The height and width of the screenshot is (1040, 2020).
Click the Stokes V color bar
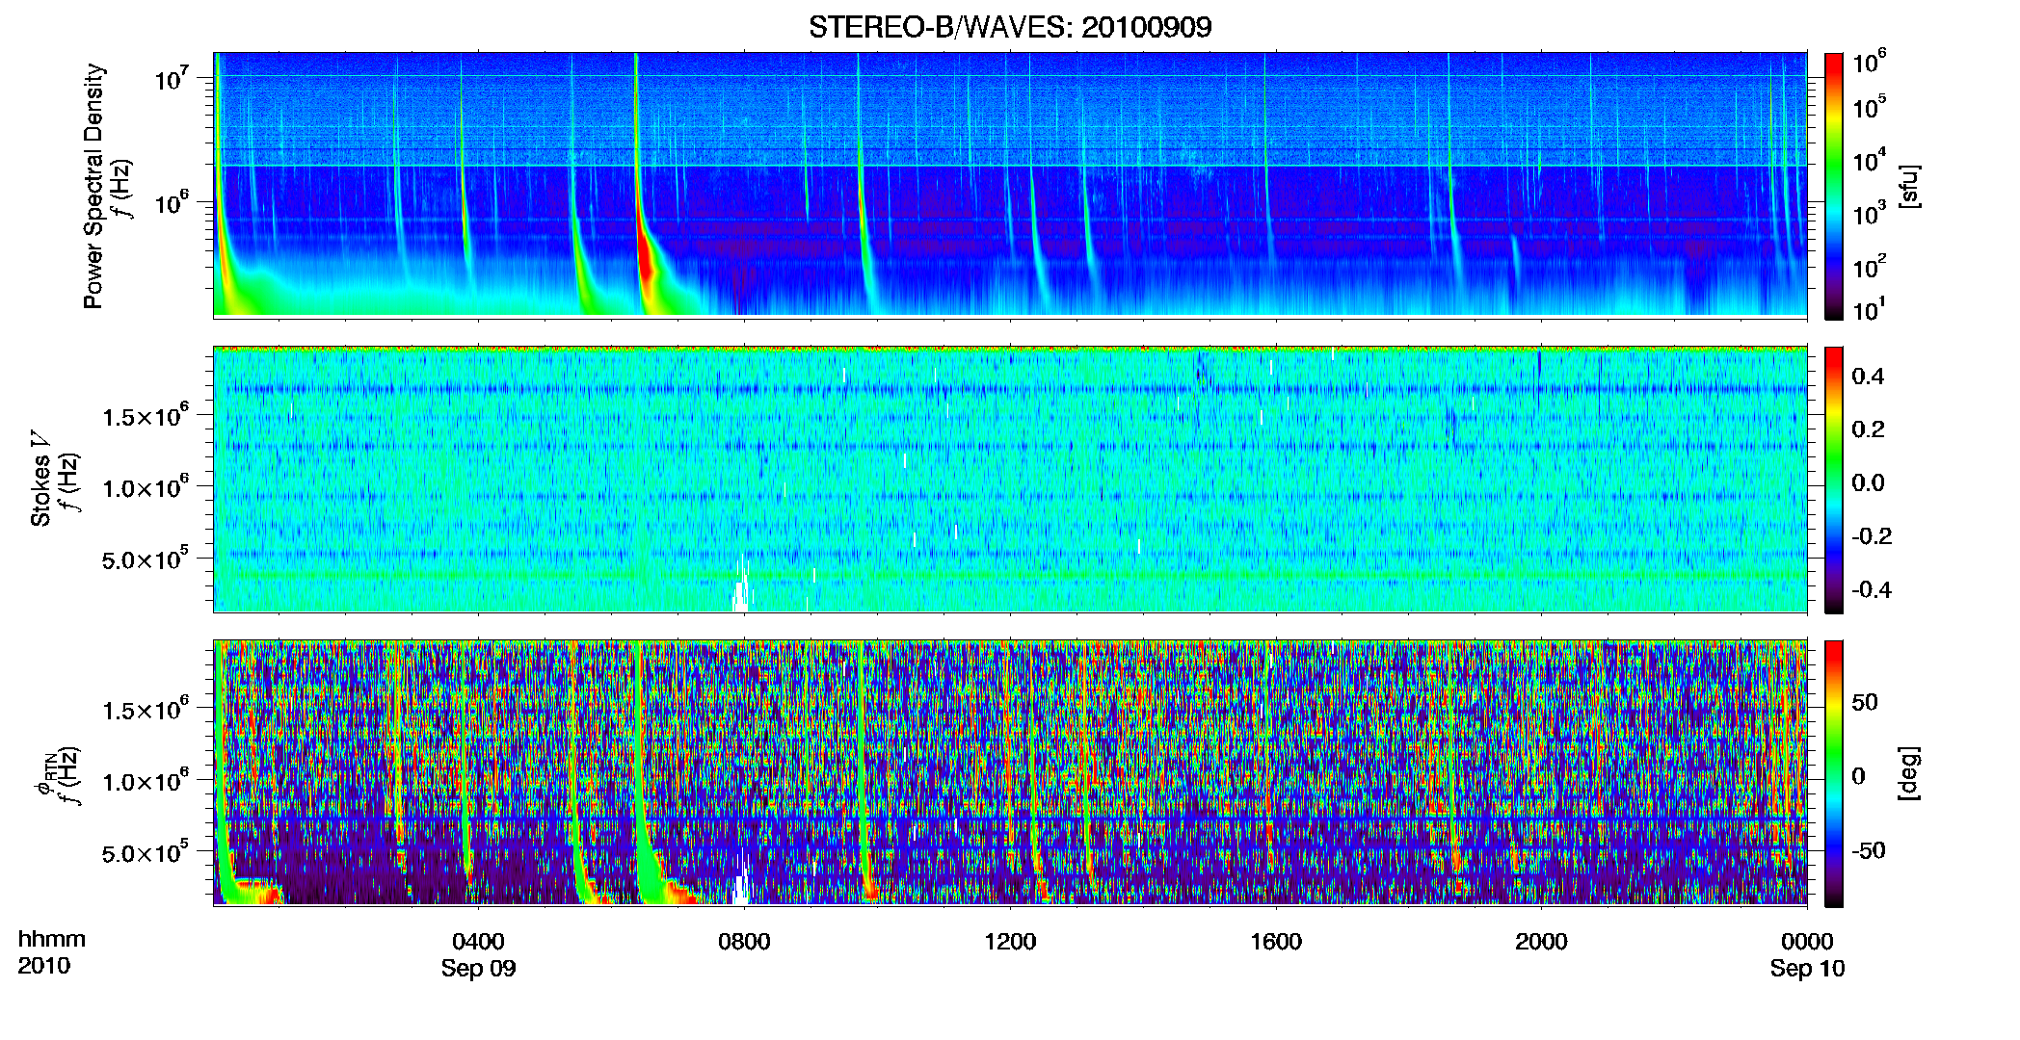point(1834,480)
